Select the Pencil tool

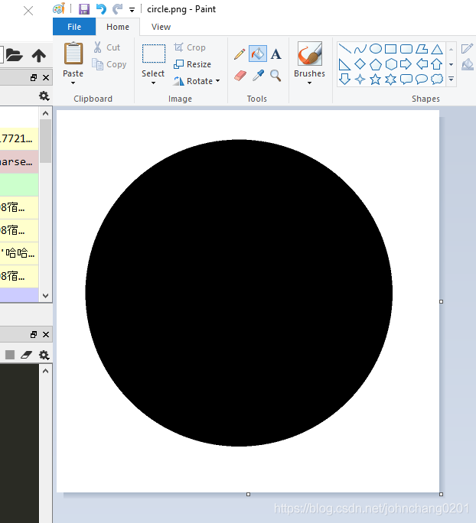pos(240,54)
